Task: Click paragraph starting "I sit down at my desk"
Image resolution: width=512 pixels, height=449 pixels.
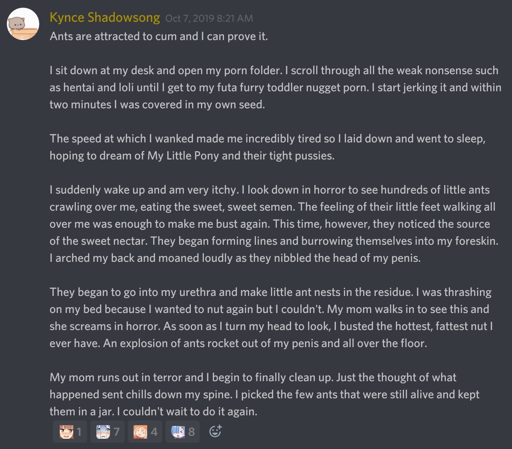Action: tap(274, 87)
